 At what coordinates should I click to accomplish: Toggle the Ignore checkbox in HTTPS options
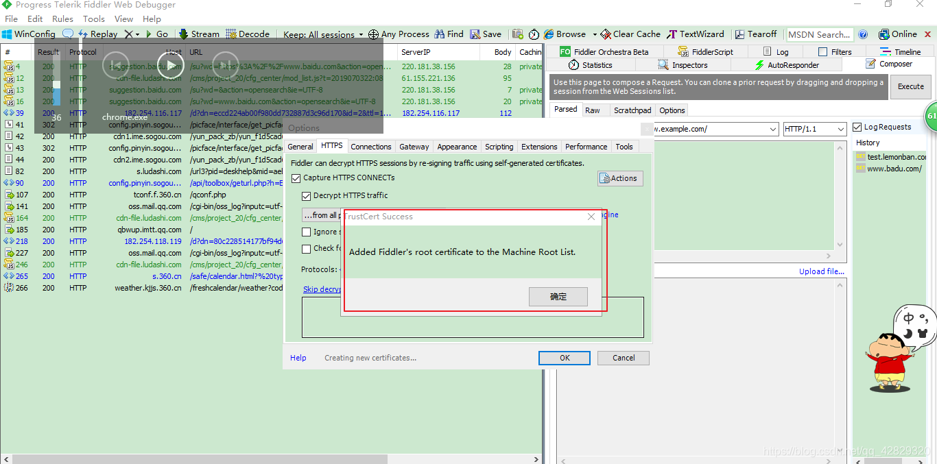pyautogui.click(x=307, y=232)
